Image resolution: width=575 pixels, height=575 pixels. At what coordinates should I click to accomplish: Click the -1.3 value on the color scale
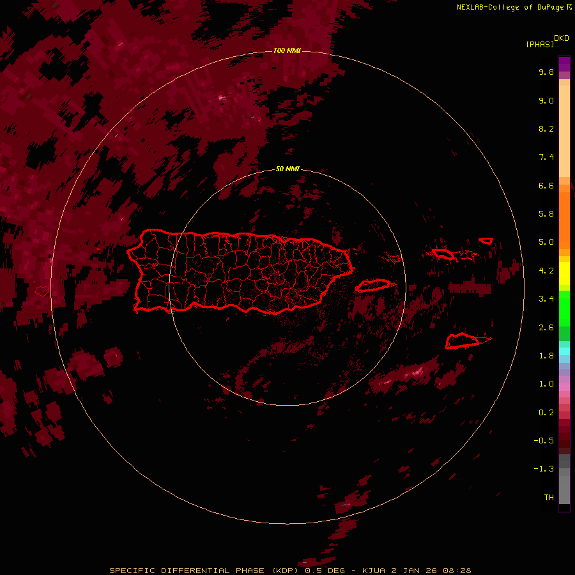tap(544, 469)
